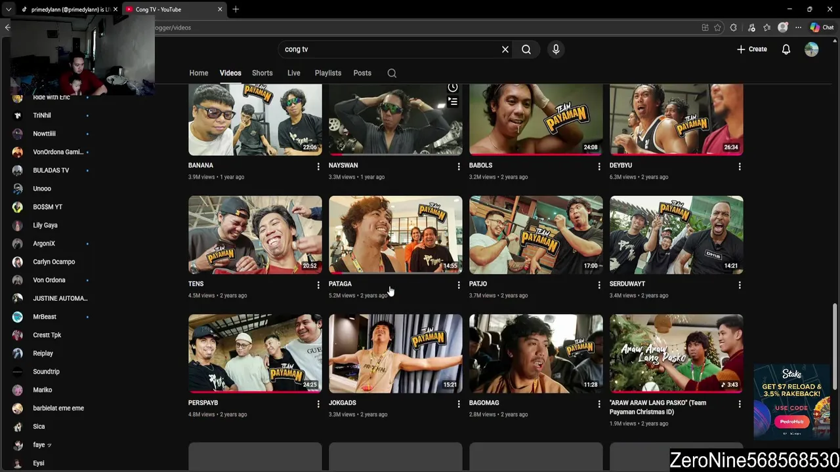The image size is (840, 472).
Task: Open more options for BAGOMAG video
Action: click(599, 404)
